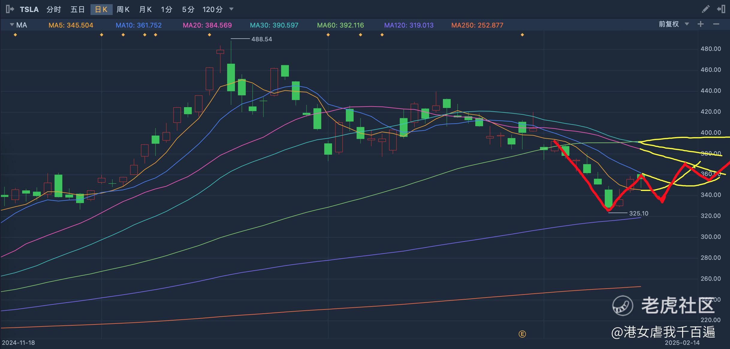Click the MA60 green value label
This screenshot has width=730, height=349.
tap(340, 25)
